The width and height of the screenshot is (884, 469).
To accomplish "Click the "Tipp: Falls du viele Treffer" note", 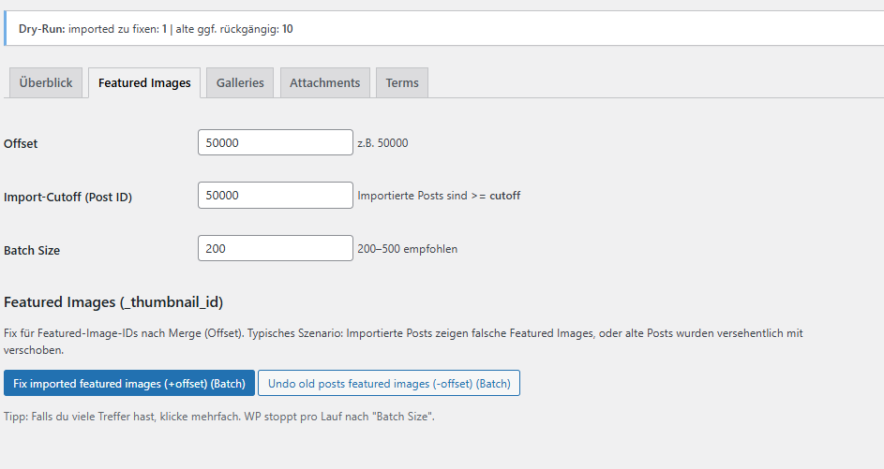I will [218, 417].
